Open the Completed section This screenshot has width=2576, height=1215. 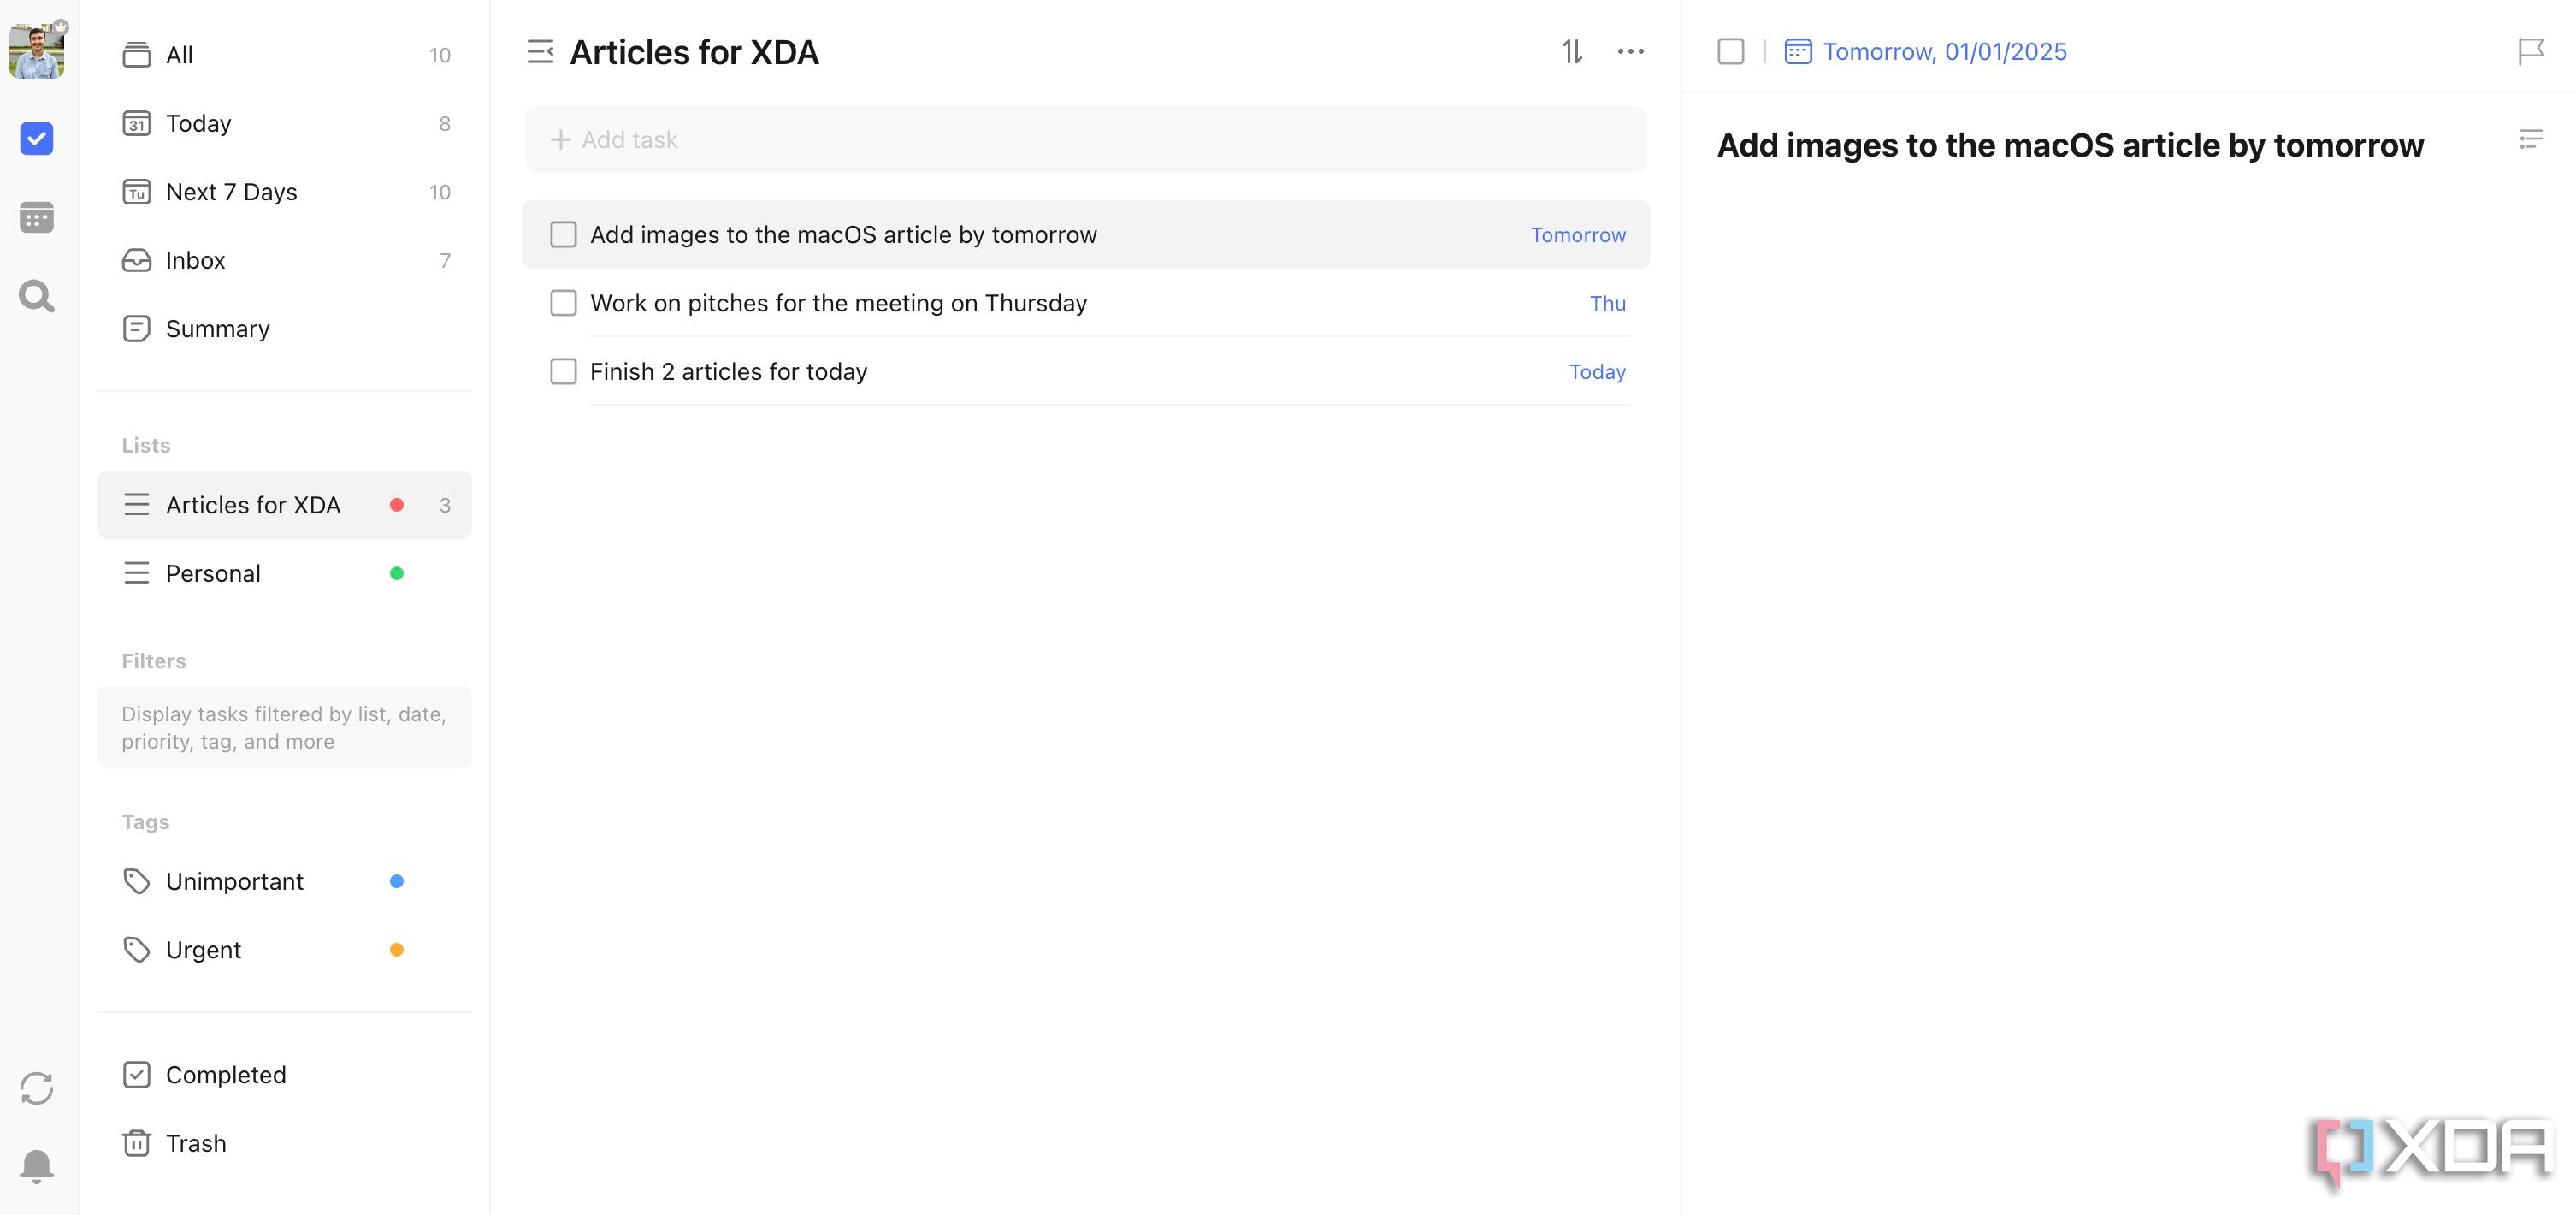(225, 1072)
